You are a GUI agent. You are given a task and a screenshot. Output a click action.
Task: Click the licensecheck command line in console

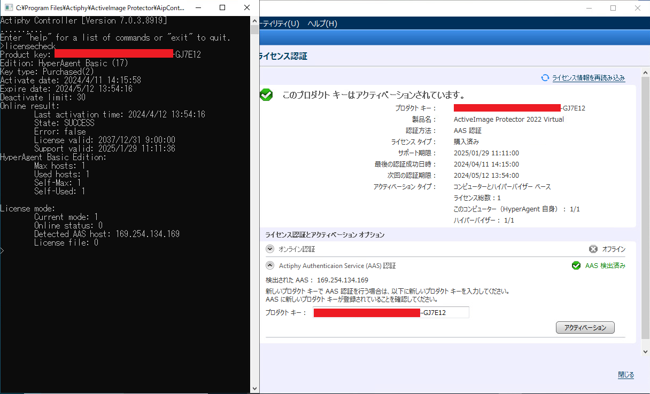28,46
